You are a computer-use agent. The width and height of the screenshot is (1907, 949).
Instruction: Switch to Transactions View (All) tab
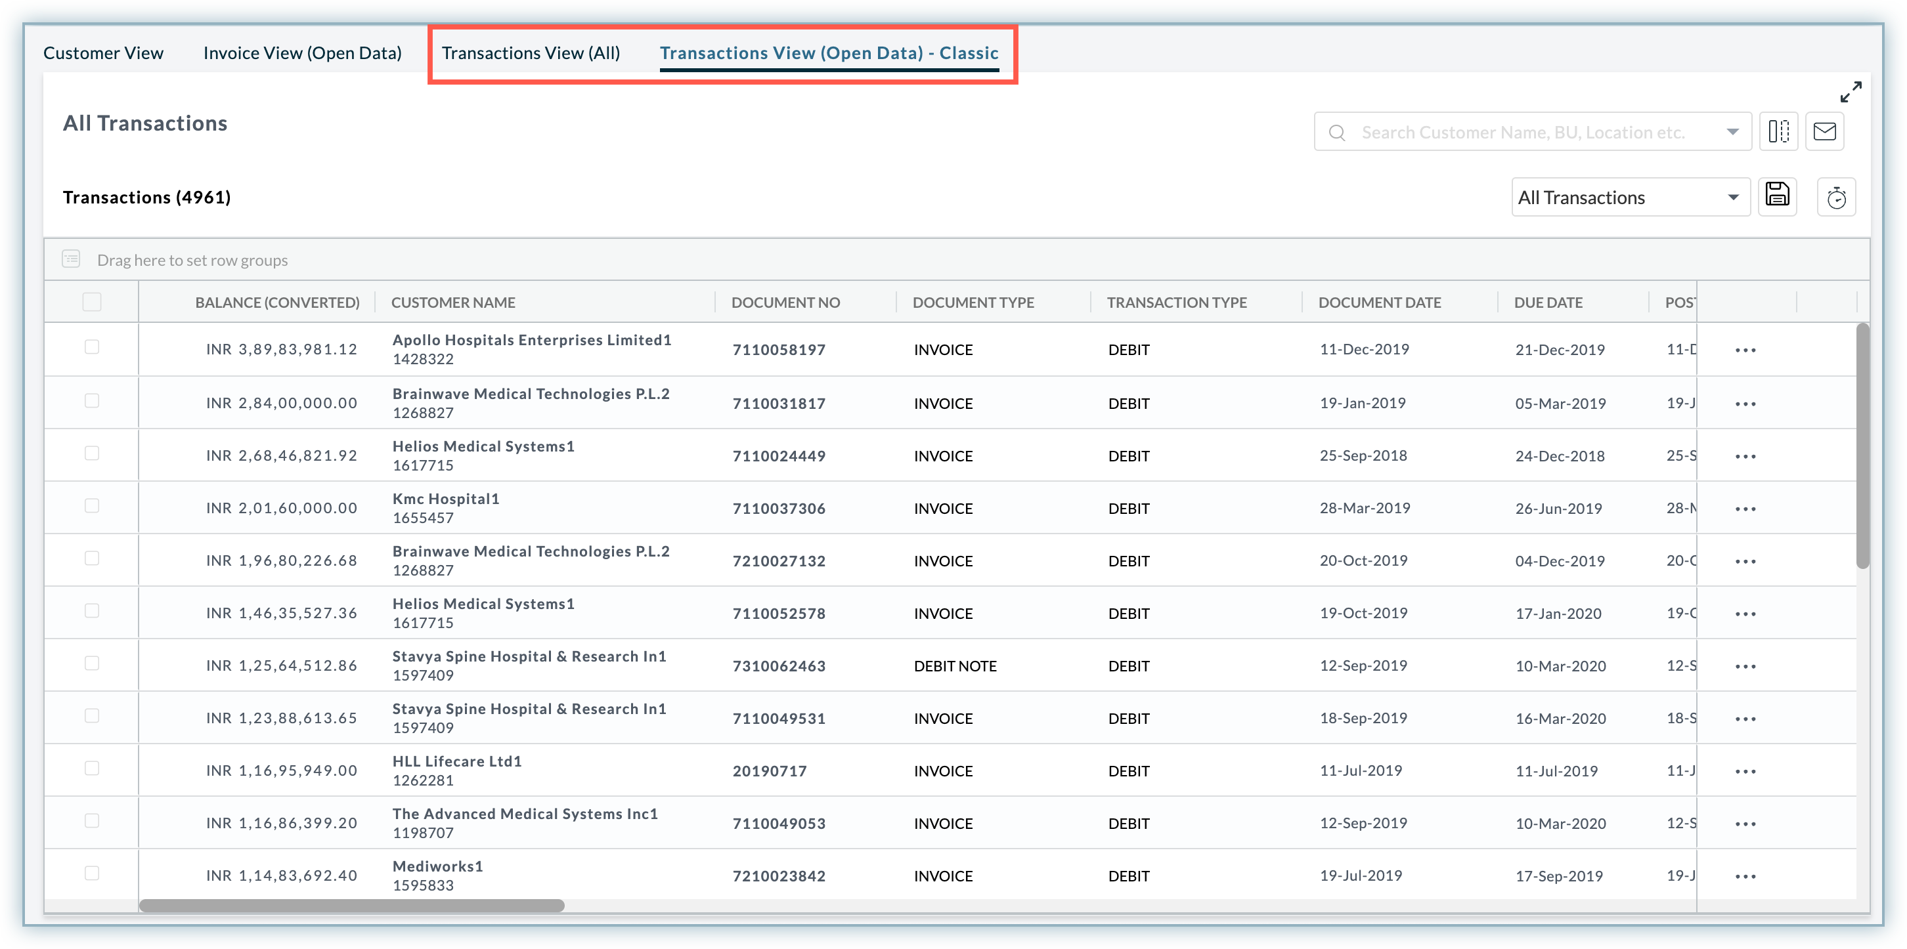pos(531,53)
